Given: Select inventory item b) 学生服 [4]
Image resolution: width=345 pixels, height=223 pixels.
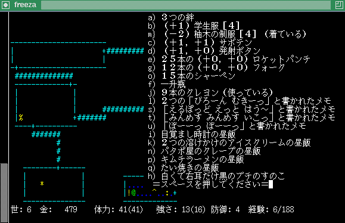Looking at the screenshot, I should pos(194,26).
